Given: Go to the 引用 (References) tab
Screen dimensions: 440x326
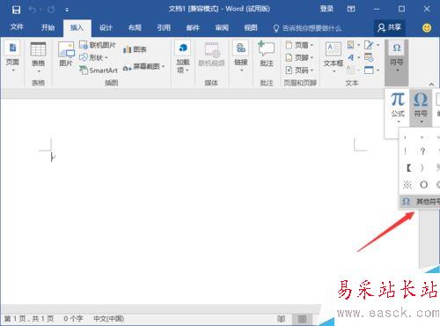Looking at the screenshot, I should [x=164, y=27].
